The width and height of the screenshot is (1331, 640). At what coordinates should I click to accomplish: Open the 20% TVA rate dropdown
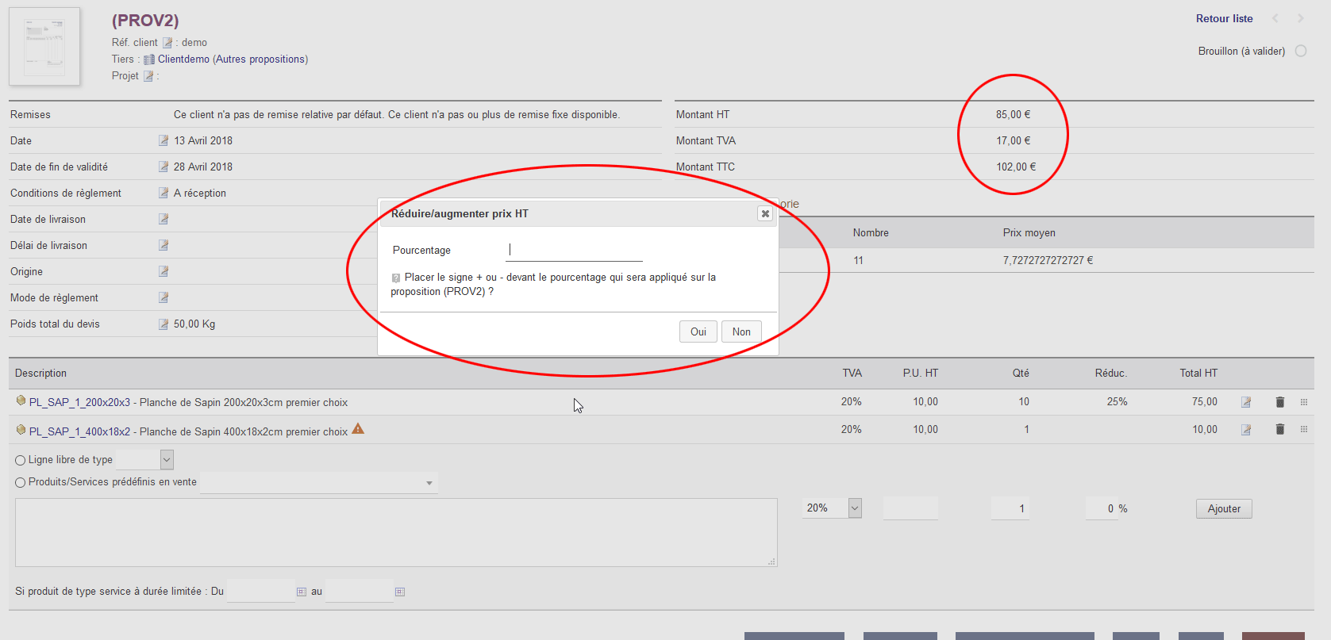[x=855, y=508]
